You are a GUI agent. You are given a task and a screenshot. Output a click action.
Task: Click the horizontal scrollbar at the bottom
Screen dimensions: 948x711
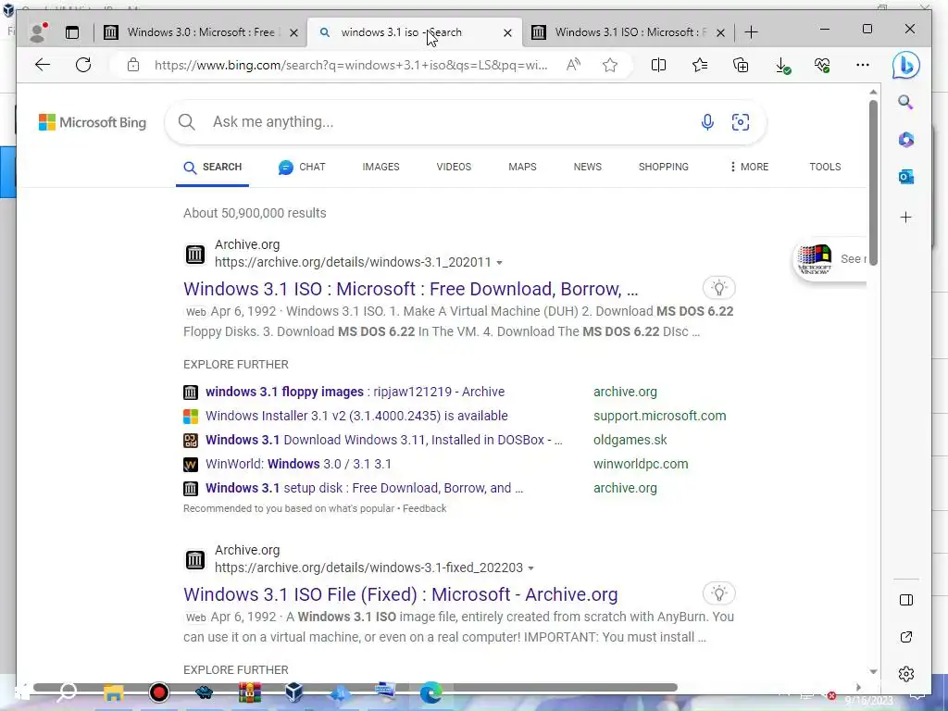point(355,688)
